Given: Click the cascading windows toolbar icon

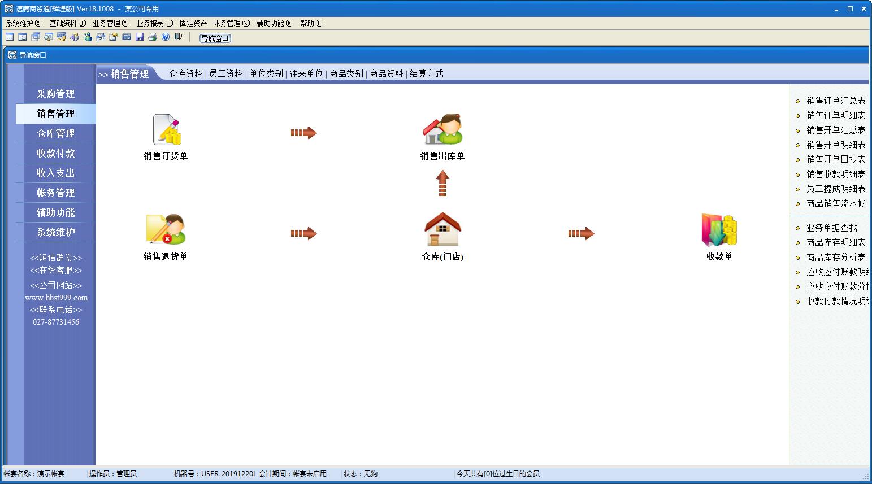Looking at the screenshot, I should 36,37.
